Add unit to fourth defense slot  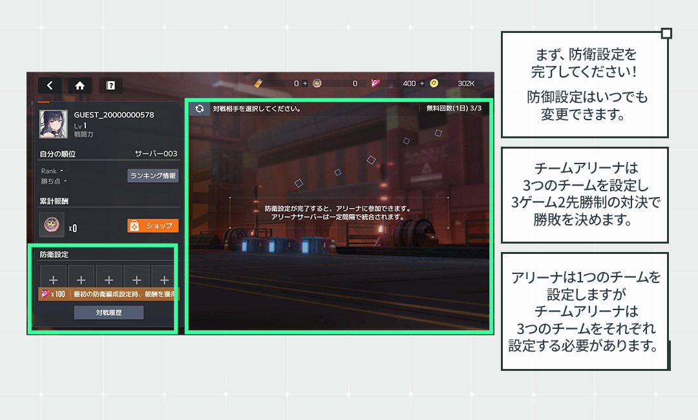pos(136,280)
